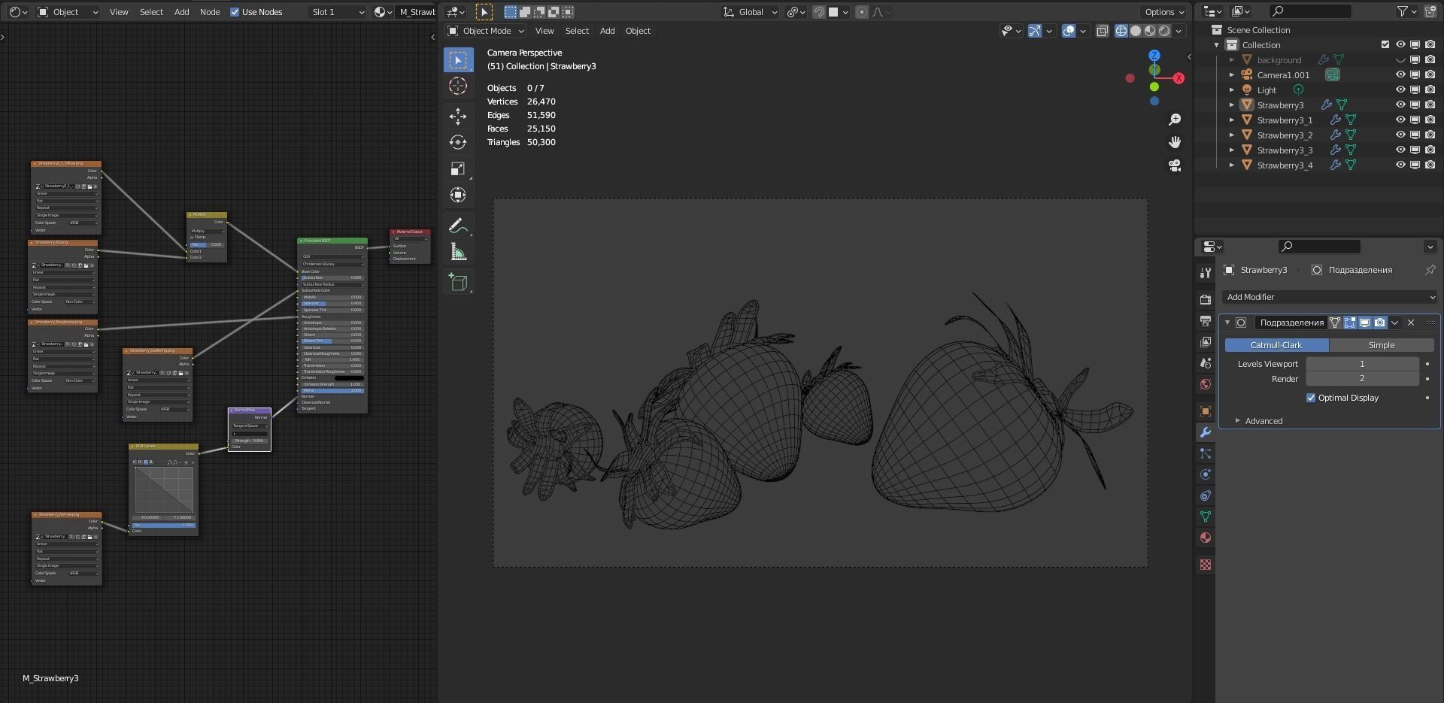Toggle the camera view icon in viewport
The image size is (1444, 703).
[x=1175, y=165]
